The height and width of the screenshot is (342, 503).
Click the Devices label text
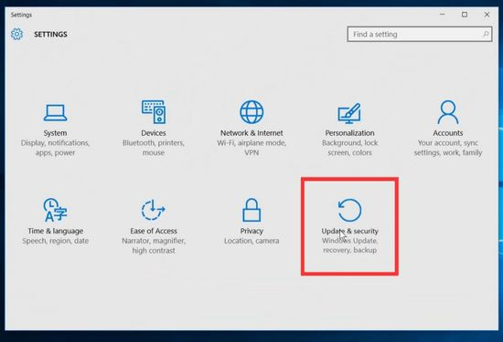[154, 133]
